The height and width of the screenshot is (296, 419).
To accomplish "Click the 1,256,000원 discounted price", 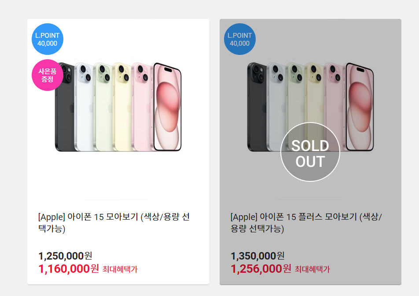I will point(261,268).
